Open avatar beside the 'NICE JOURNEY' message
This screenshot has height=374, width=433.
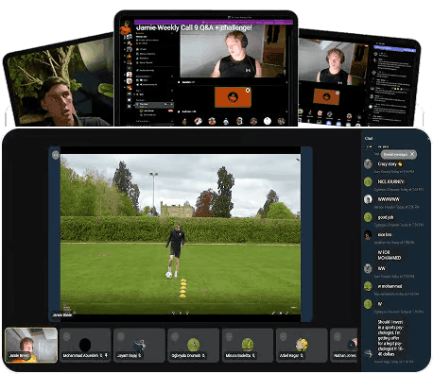pos(368,181)
